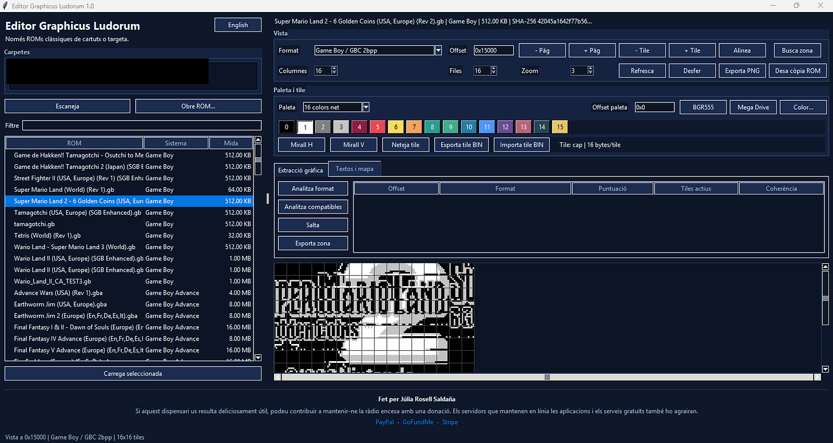
Task: Open a file with Obre ROM...
Action: (198, 106)
